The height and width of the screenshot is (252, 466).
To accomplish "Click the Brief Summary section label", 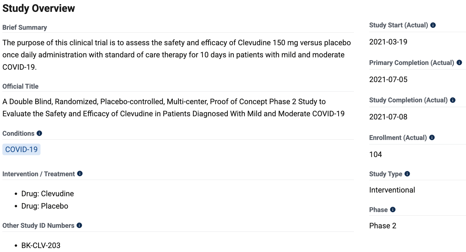I will coord(25,27).
